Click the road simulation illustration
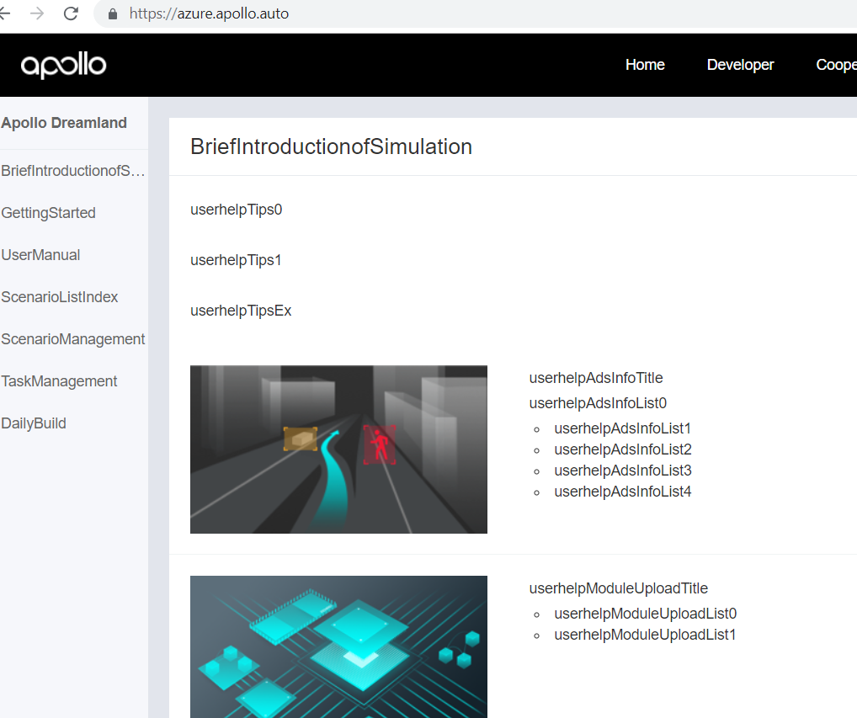 click(x=338, y=449)
